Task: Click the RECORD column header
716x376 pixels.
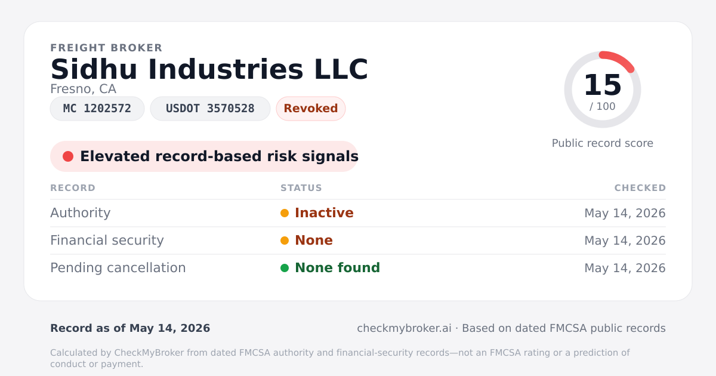Action: tap(73, 188)
